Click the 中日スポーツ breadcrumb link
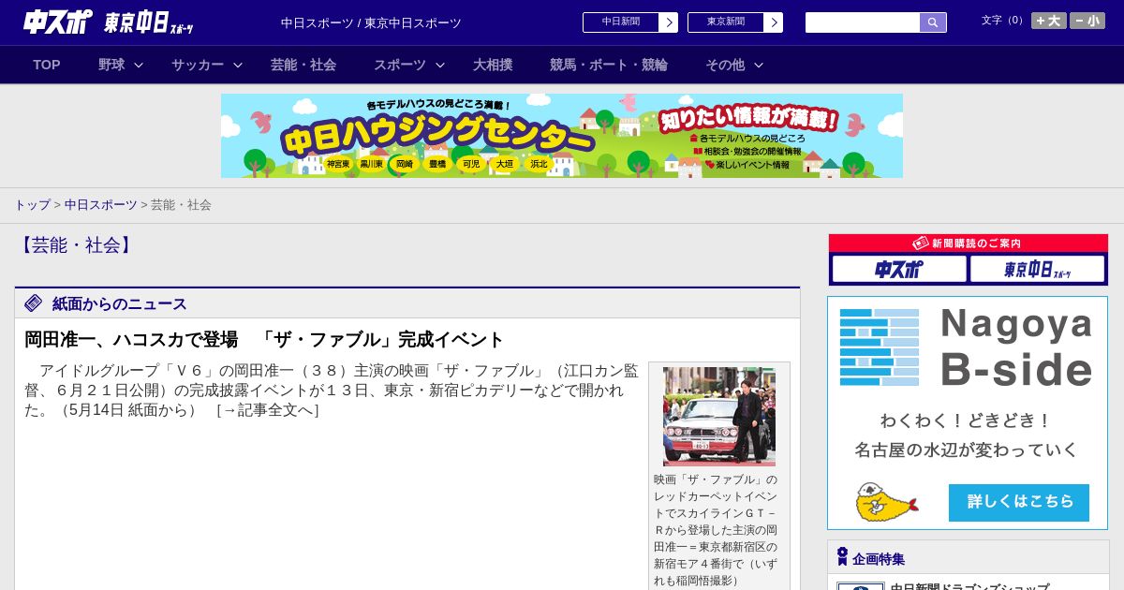This screenshot has width=1124, height=590. [x=100, y=204]
